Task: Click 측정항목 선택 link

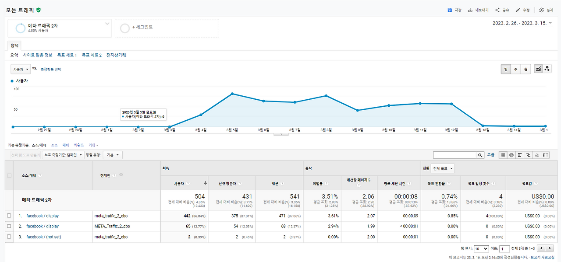Action: click(51, 69)
